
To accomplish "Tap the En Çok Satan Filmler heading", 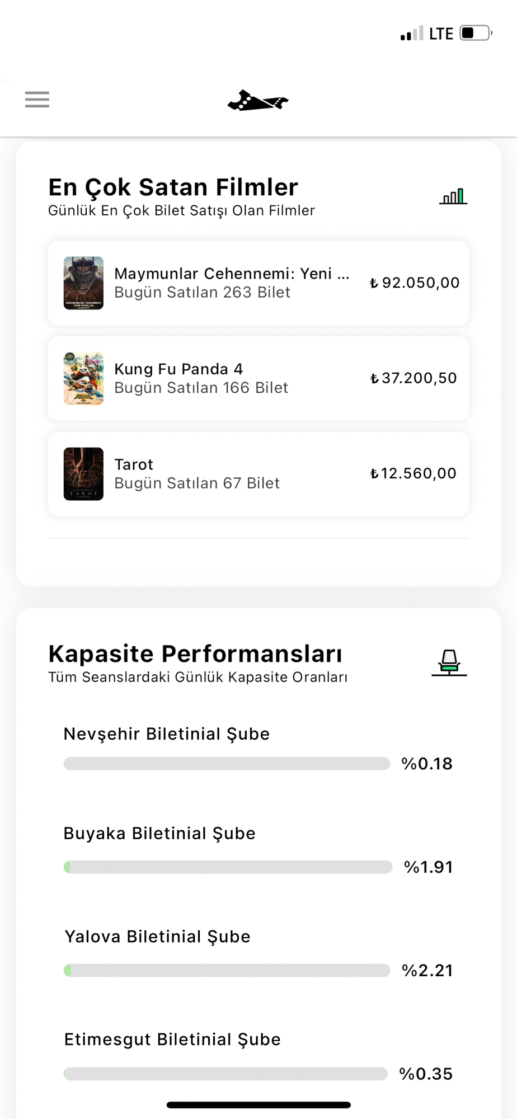I will coord(173,187).
